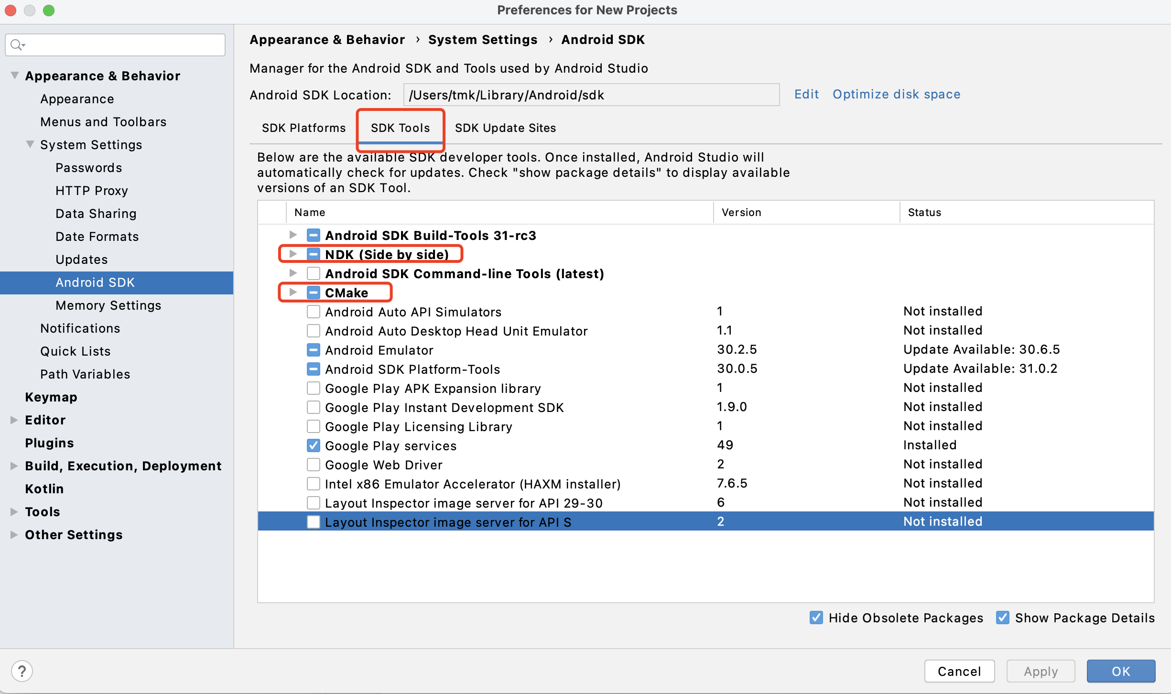Toggle Hide Obsolete Packages checkbox
The image size is (1171, 694).
tap(816, 618)
